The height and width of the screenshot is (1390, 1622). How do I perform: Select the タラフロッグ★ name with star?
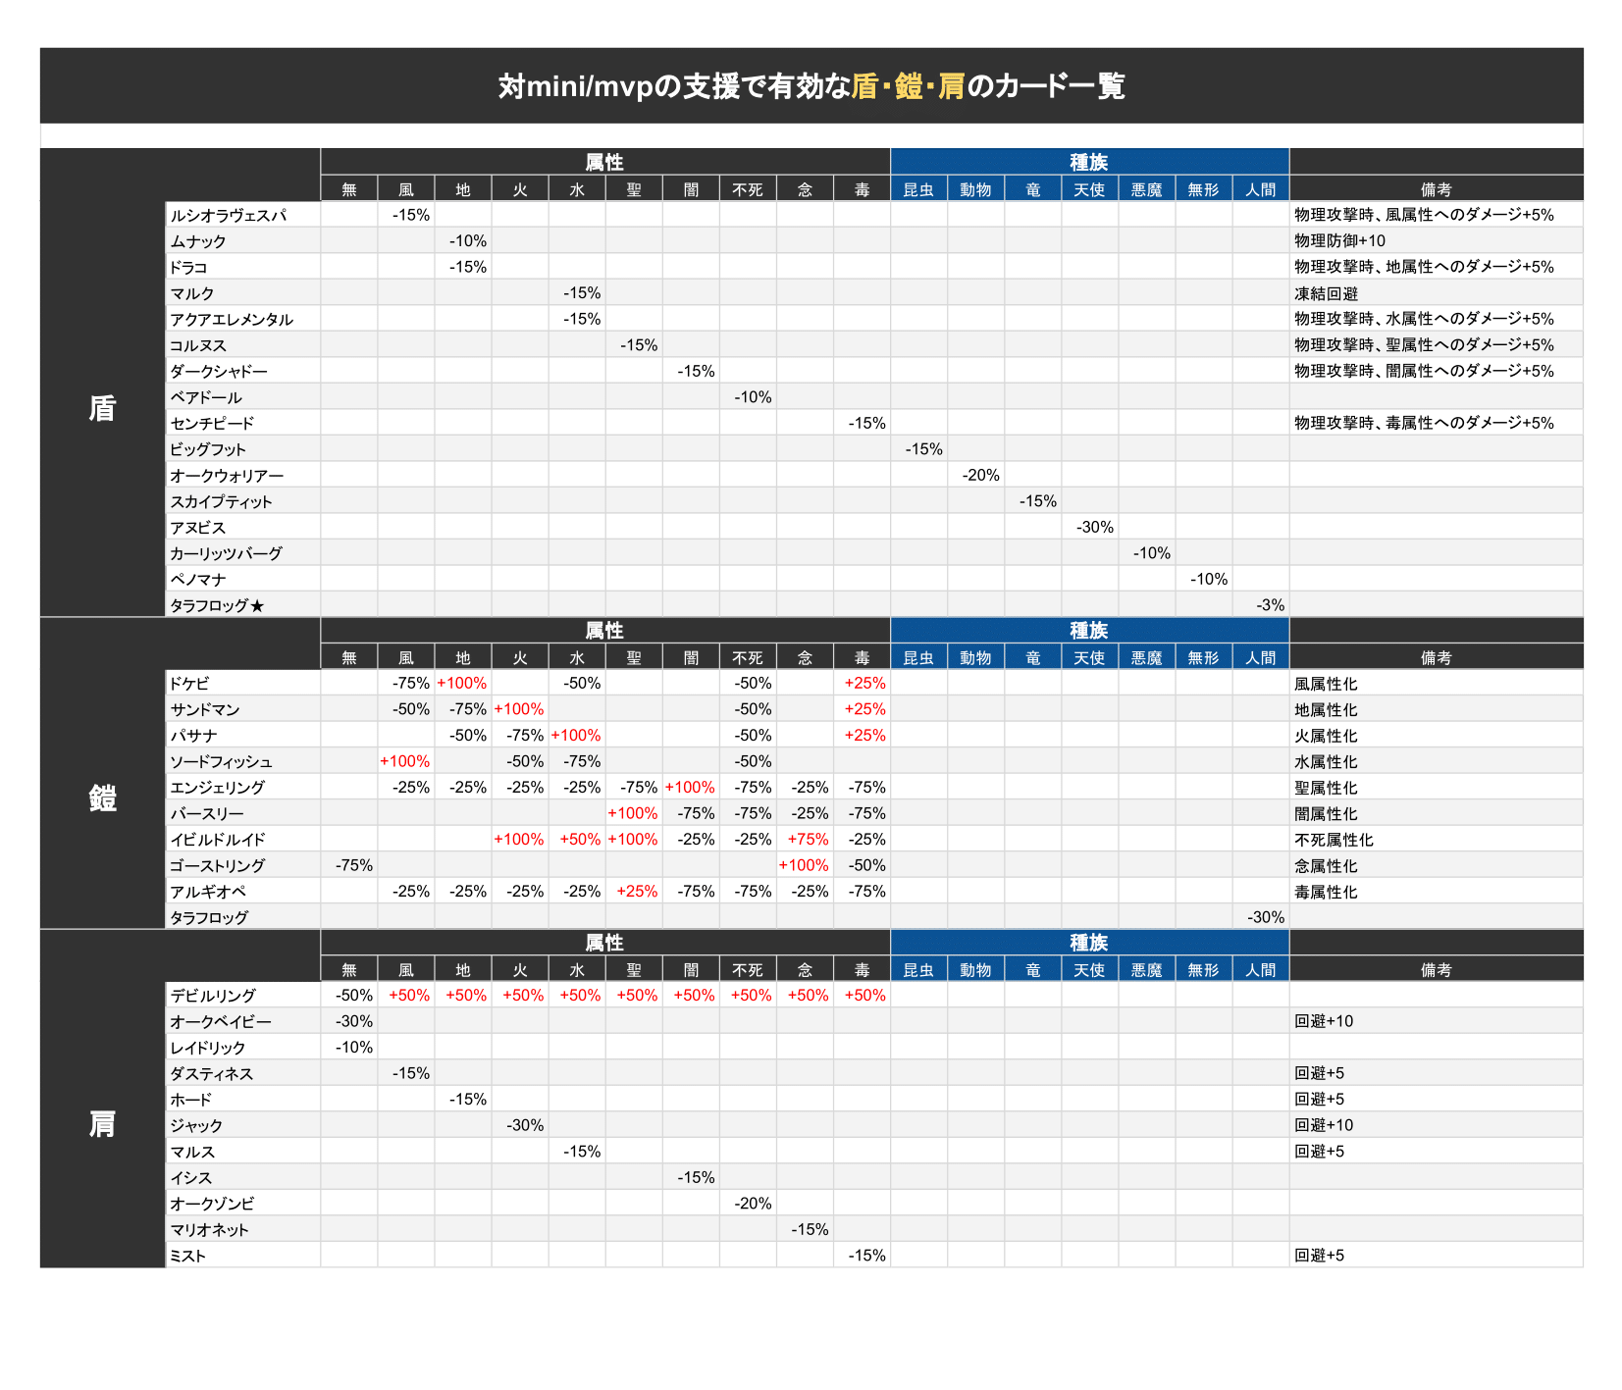pos(217,605)
